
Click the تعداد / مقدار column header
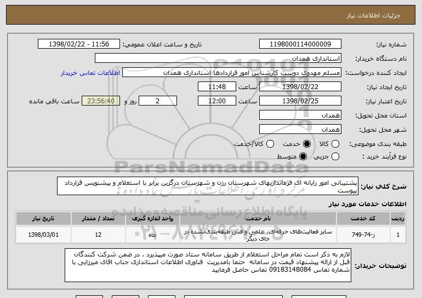coord(98,219)
